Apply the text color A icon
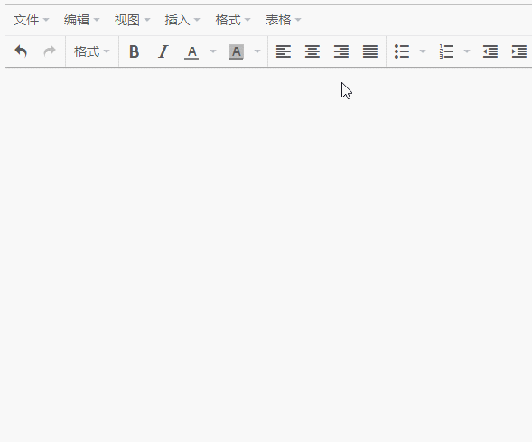532x442 pixels. pos(191,51)
